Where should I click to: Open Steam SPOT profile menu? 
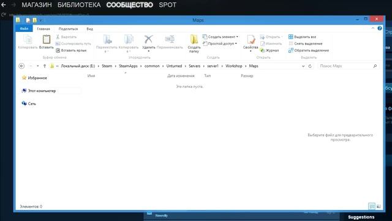tap(167, 5)
